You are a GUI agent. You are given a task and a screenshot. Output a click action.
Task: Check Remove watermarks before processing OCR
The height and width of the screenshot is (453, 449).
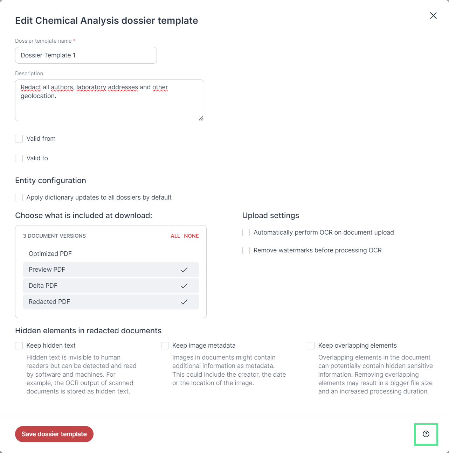click(246, 250)
